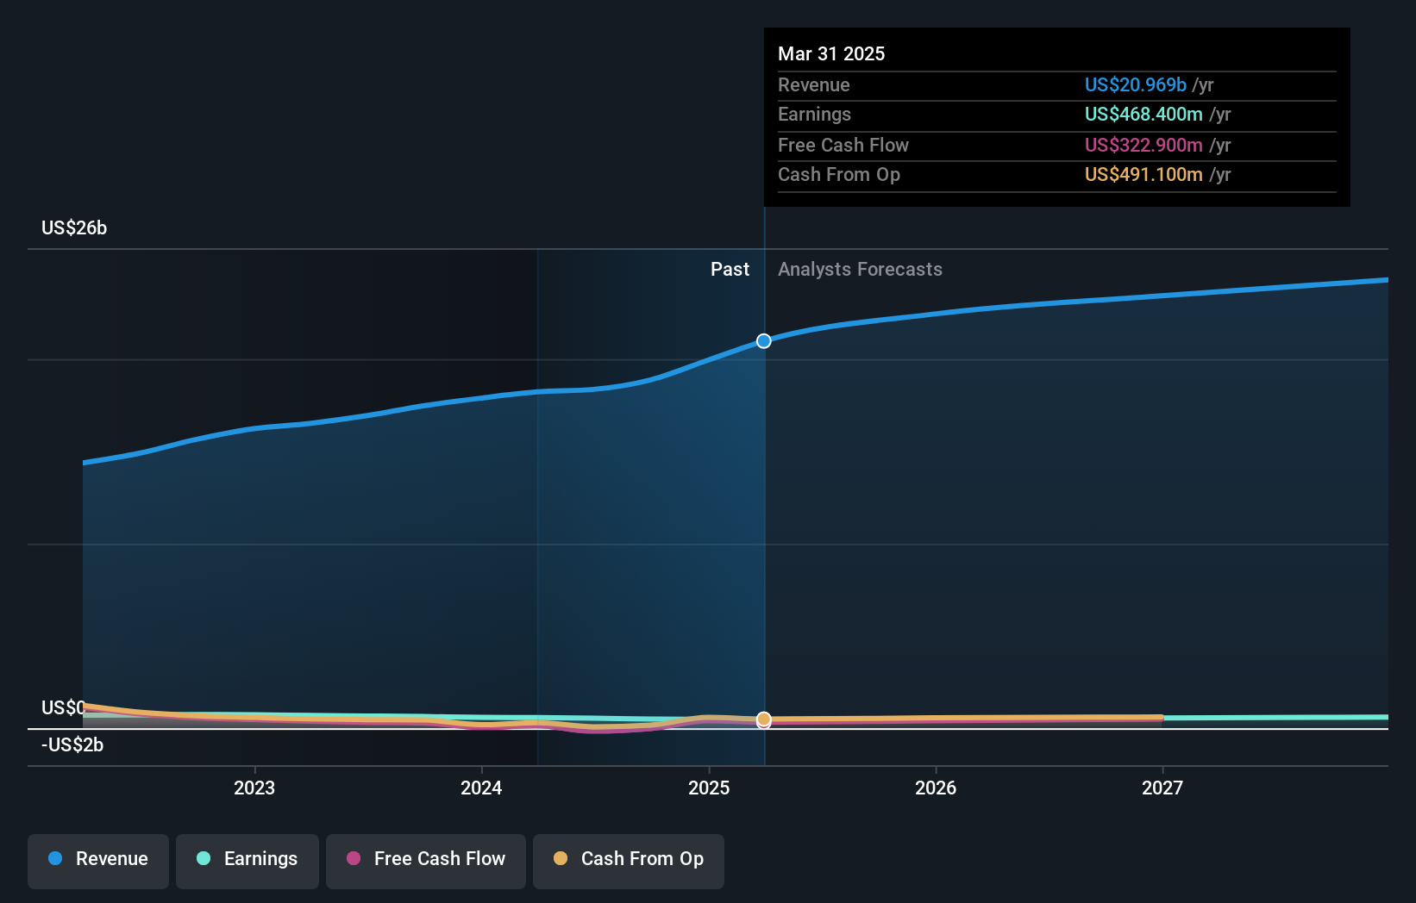Click the US$491.100m cash from op value
Screen dimensions: 1416x903
[x=1143, y=174]
